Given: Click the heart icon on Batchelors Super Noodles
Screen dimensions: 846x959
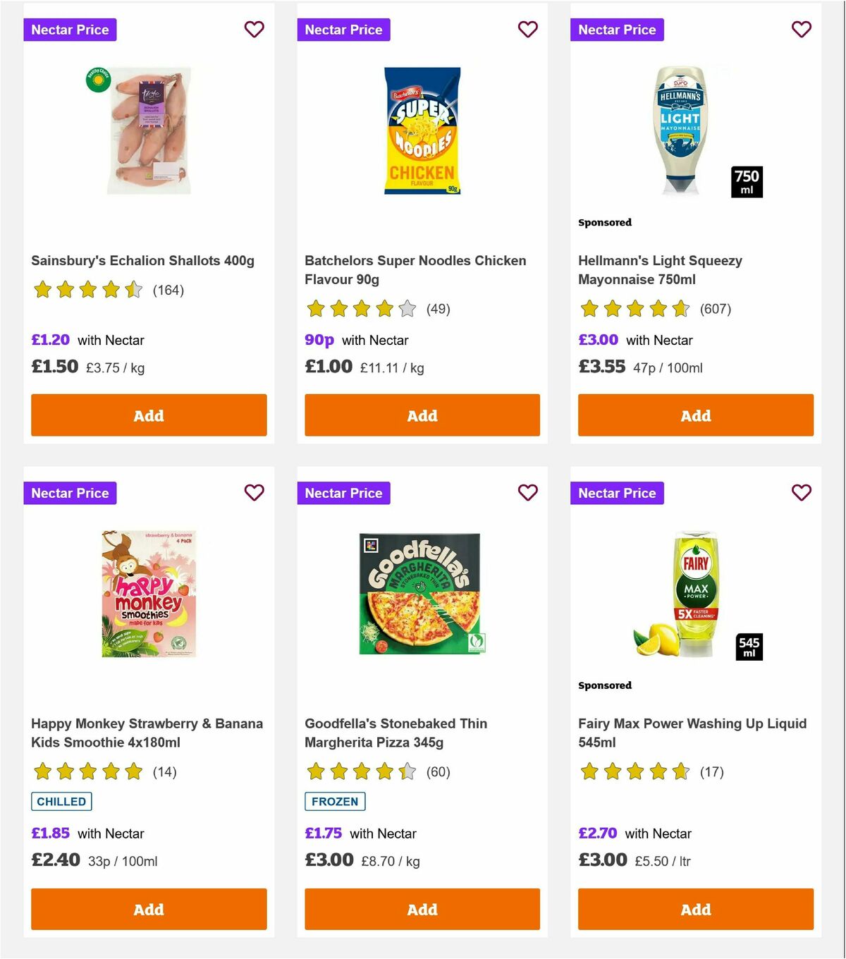Looking at the screenshot, I should pos(527,30).
